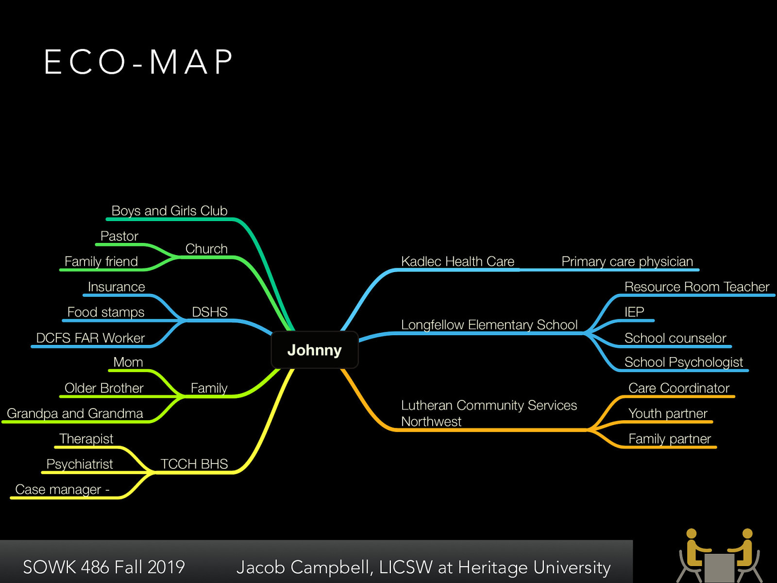
Task: Select the Longfellow Elementary School branch
Action: [489, 325]
